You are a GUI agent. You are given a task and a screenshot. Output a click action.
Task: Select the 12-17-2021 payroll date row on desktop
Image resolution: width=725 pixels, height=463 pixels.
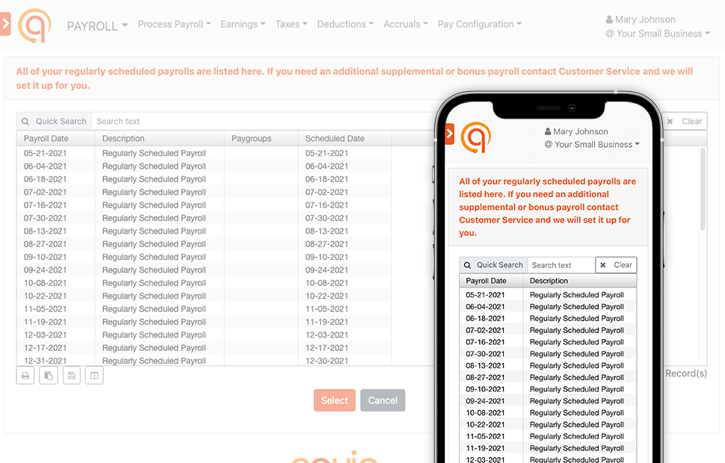tap(226, 347)
